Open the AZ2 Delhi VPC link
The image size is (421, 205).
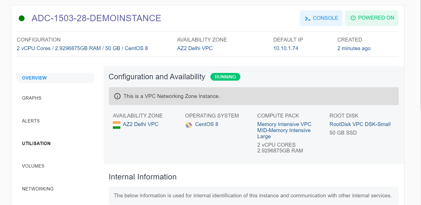(x=141, y=124)
